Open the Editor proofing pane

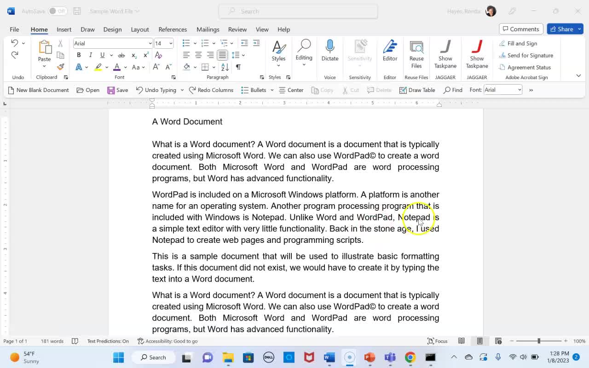(x=390, y=51)
